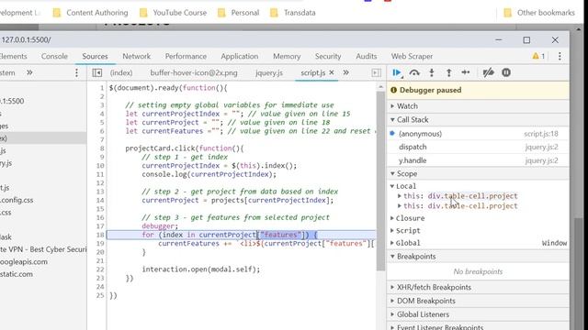Toggle pause on exceptions

click(x=506, y=72)
